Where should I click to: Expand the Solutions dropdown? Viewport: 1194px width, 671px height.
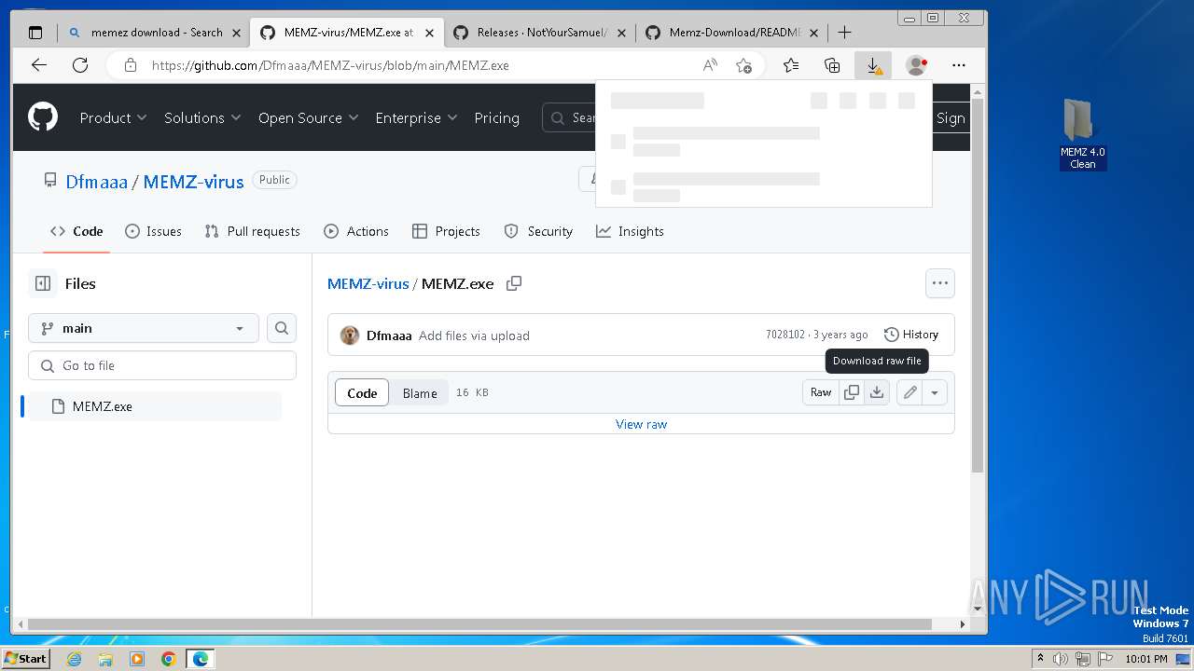click(x=202, y=117)
